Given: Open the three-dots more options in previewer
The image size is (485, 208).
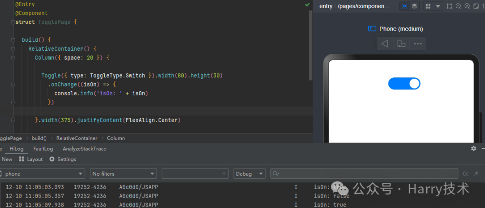Looking at the screenshot, I should [418, 44].
